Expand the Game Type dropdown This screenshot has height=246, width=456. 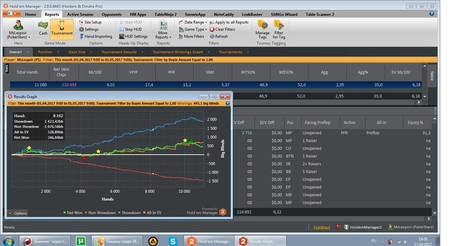click(206, 29)
